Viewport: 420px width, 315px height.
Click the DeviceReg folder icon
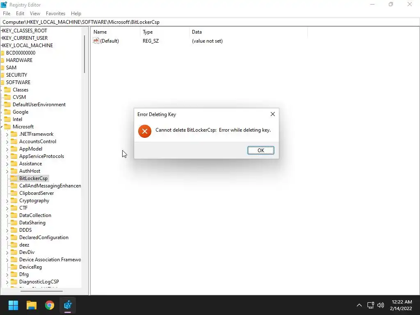tap(14, 267)
